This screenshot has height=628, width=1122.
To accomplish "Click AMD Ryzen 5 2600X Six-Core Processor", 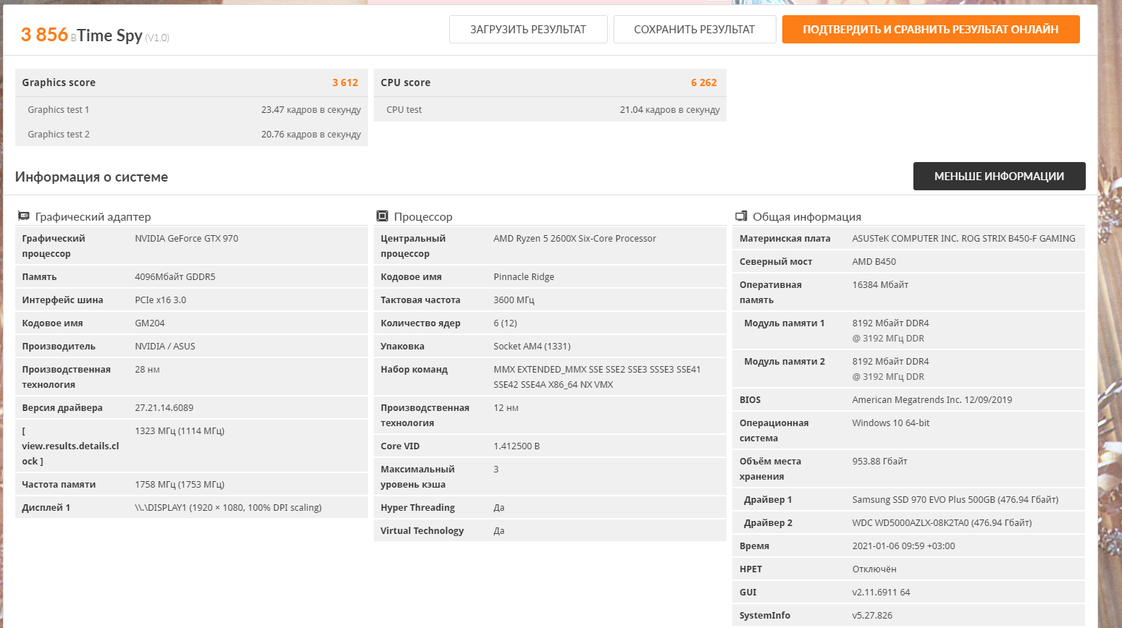I will [x=575, y=239].
